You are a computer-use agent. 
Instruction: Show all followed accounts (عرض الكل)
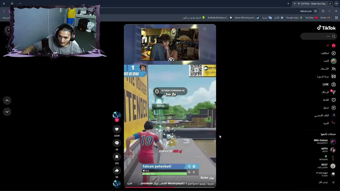pos(326,182)
